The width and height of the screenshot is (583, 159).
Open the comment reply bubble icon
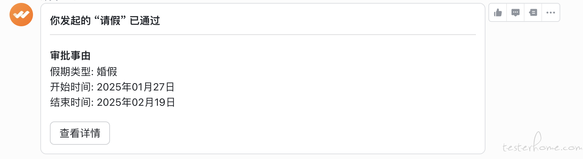point(516,13)
